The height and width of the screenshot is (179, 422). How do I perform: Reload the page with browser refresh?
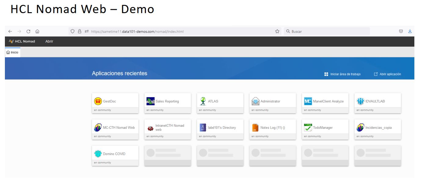click(x=28, y=31)
